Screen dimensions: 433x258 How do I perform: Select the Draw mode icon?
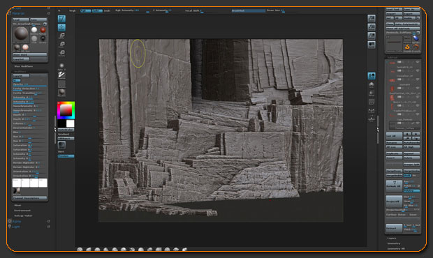pos(61,27)
